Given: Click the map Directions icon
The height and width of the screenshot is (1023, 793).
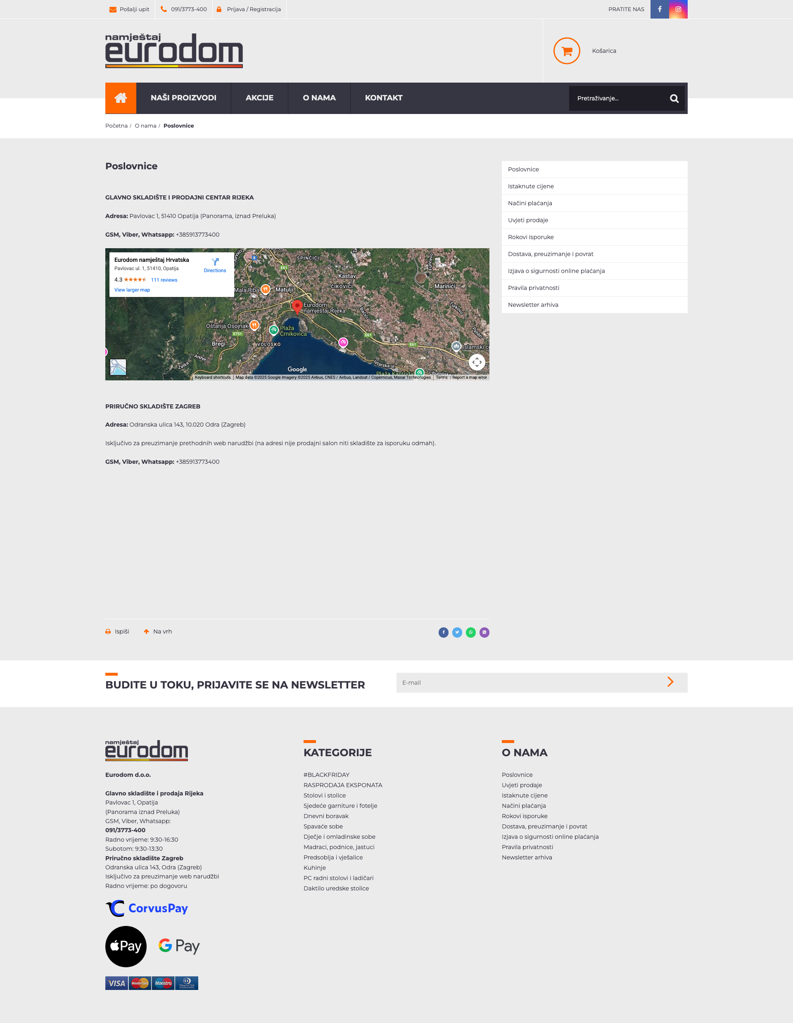Looking at the screenshot, I should [x=215, y=262].
